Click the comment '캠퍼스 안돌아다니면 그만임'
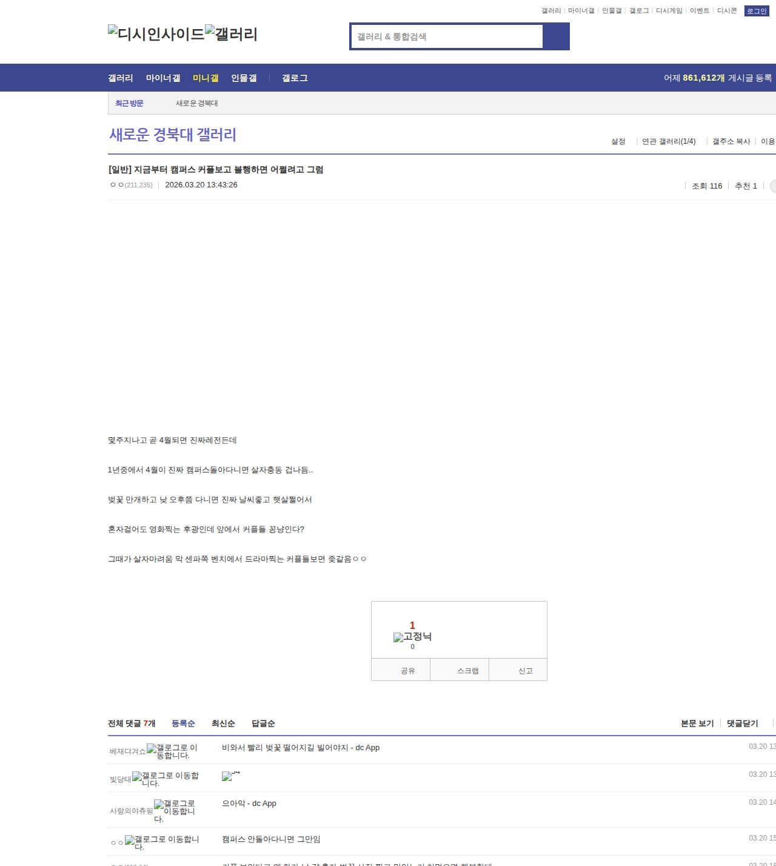 (x=271, y=839)
